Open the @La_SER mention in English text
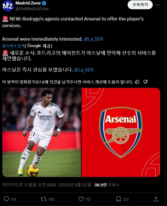 click(94, 39)
